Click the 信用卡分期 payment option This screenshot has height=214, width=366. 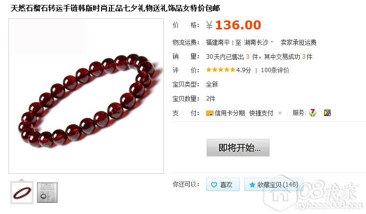coord(230,113)
